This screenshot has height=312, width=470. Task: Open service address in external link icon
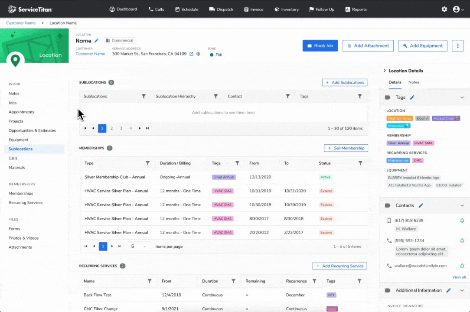(x=191, y=54)
